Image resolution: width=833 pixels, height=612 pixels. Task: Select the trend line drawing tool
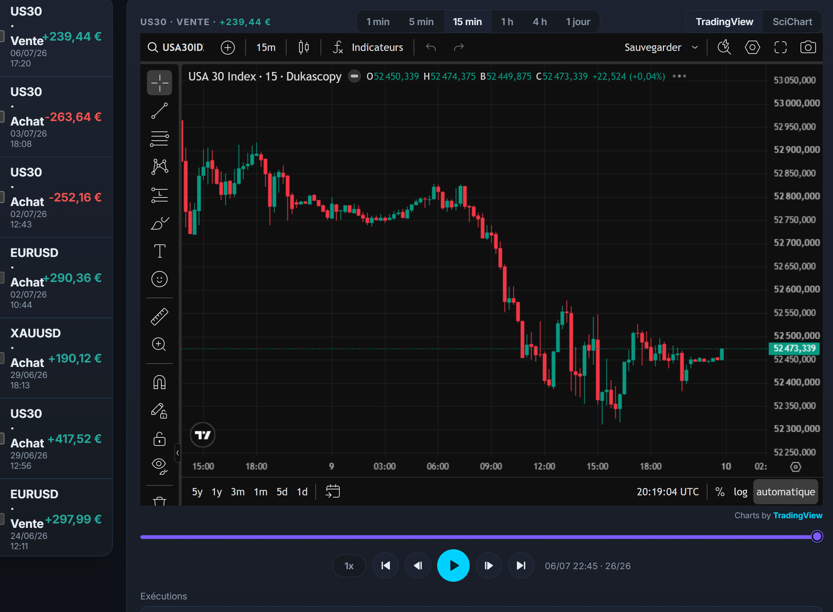pos(159,111)
